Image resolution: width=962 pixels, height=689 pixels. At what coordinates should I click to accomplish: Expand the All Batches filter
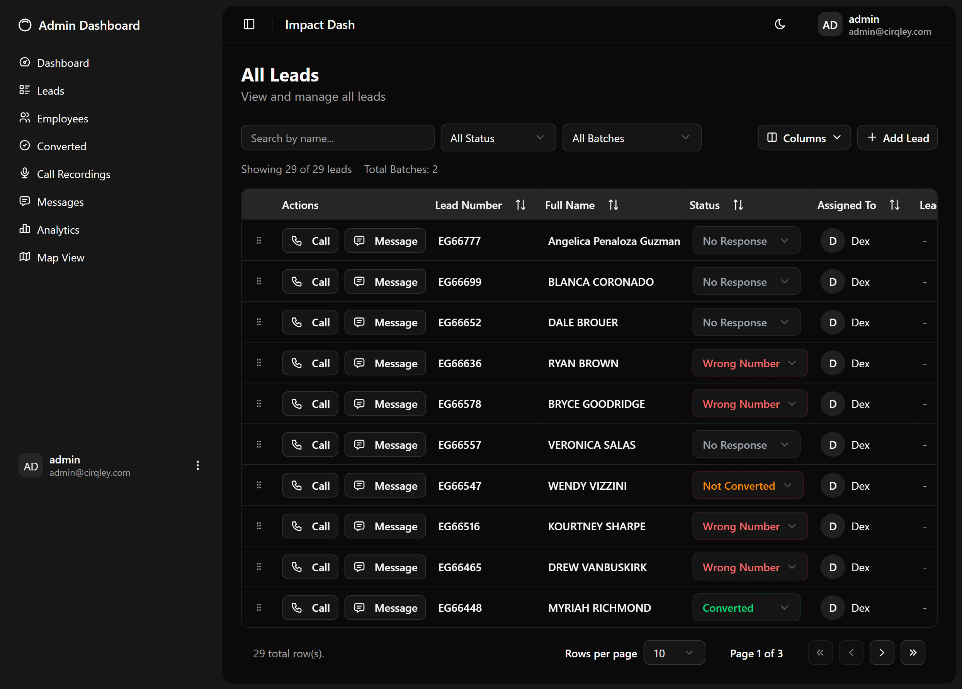click(631, 137)
